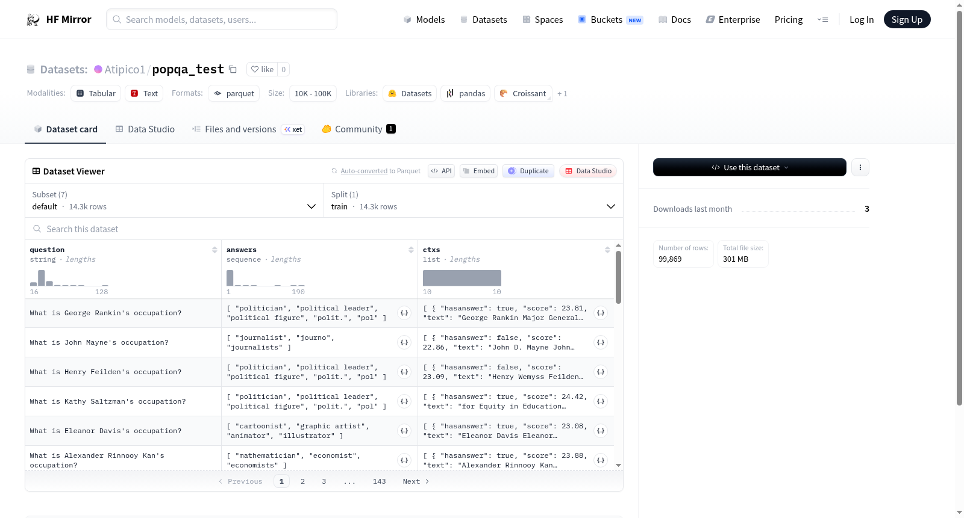Viewport: 964px width, 518px height.
Task: Open the navbar more-options menu
Action: pos(822,19)
